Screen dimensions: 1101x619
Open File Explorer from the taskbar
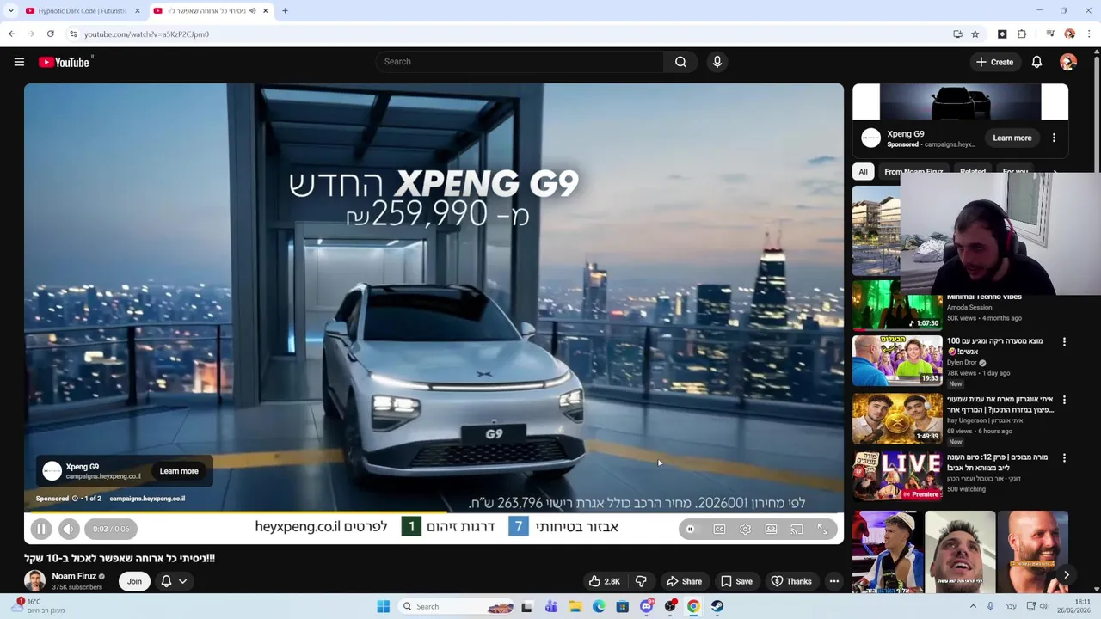[x=575, y=606]
